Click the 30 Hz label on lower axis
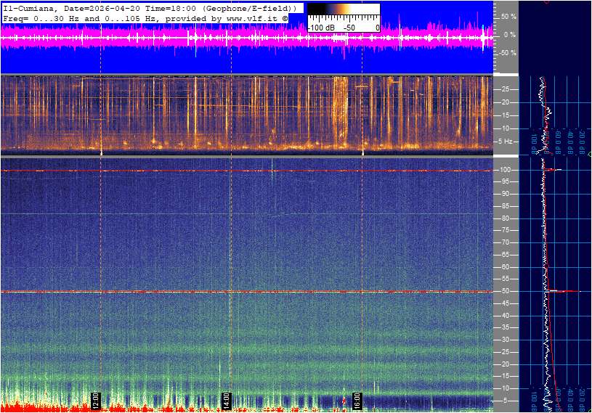 506,340
